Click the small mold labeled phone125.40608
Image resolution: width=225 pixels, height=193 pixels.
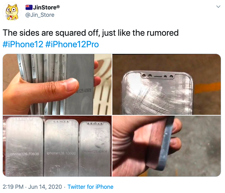tap(95, 149)
